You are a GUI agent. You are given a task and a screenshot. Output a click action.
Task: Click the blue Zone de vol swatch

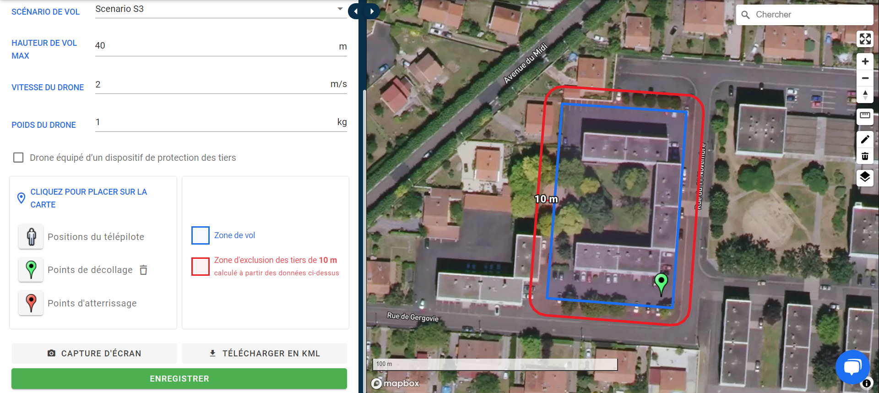[201, 235]
